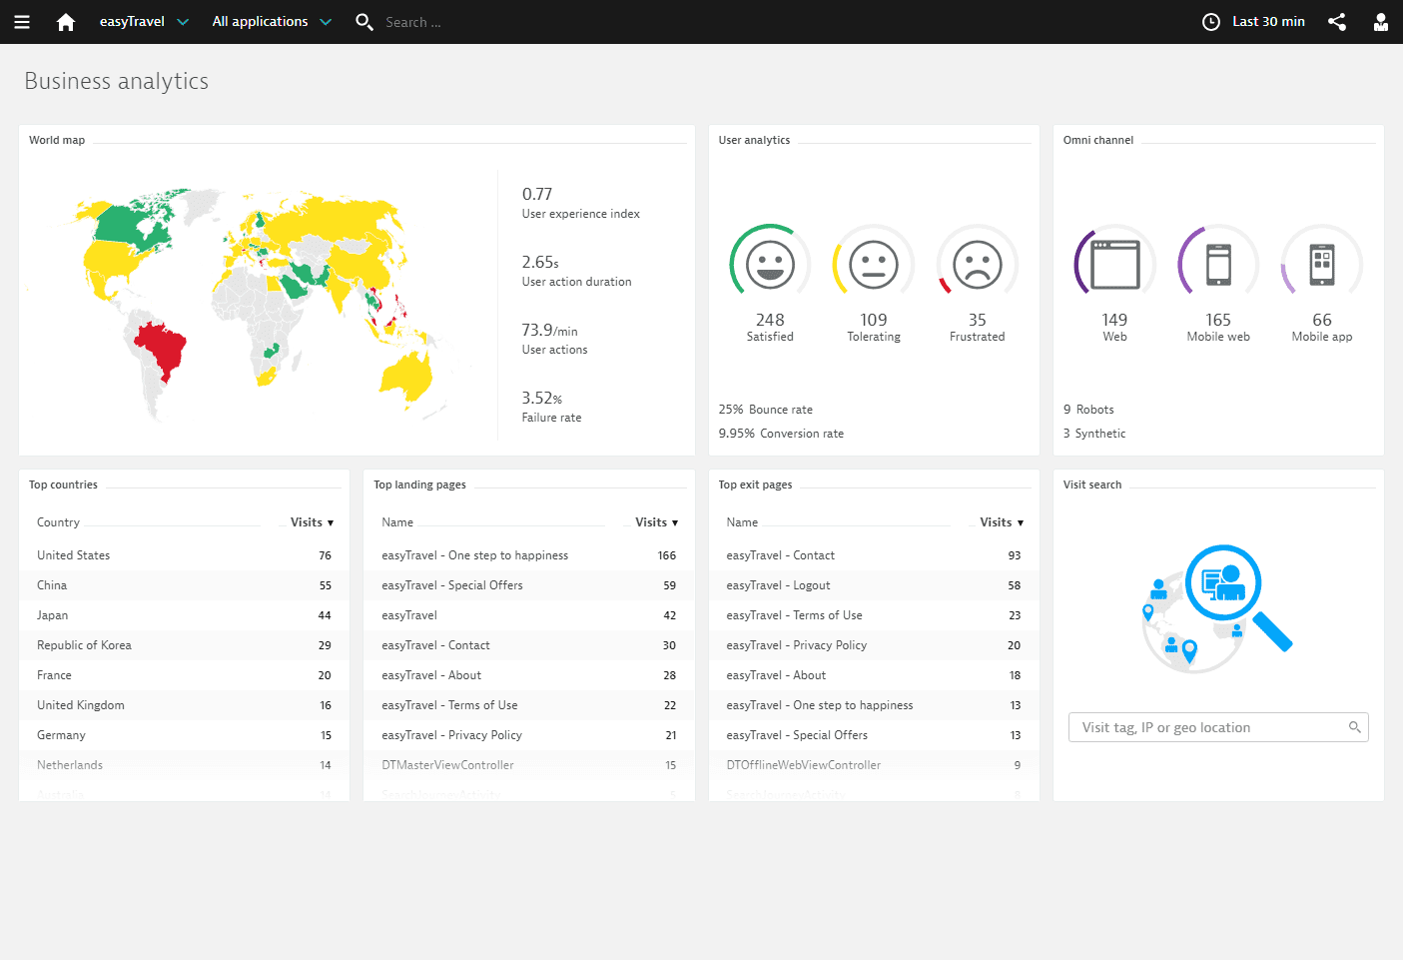Screen dimensions: 1403x960
Task: Open the User analytics tile title
Action: 754,140
